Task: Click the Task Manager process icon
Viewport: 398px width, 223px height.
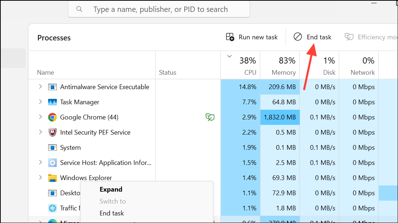Action: pyautogui.click(x=52, y=102)
